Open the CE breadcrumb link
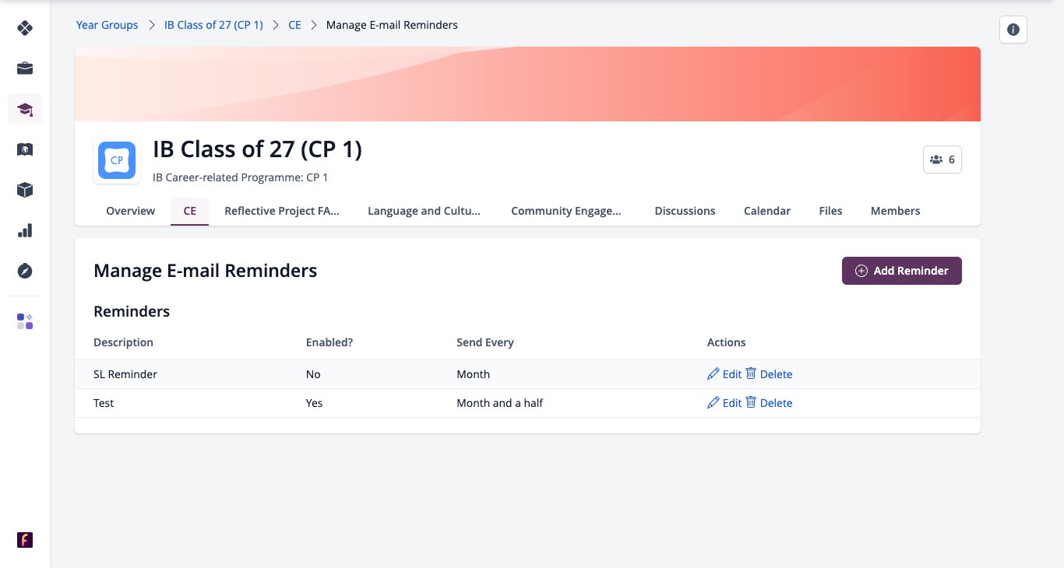This screenshot has width=1064, height=568. coord(294,25)
